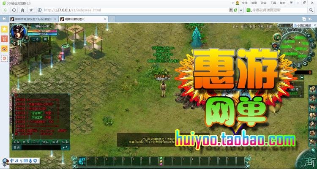317x169 pixels.
Task: Open the orange shopping bag sidebar icon
Action: pyautogui.click(x=5, y=38)
